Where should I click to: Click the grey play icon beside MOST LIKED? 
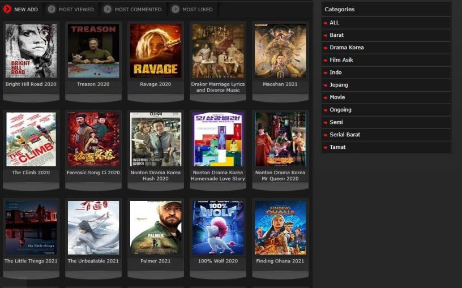pos(176,9)
